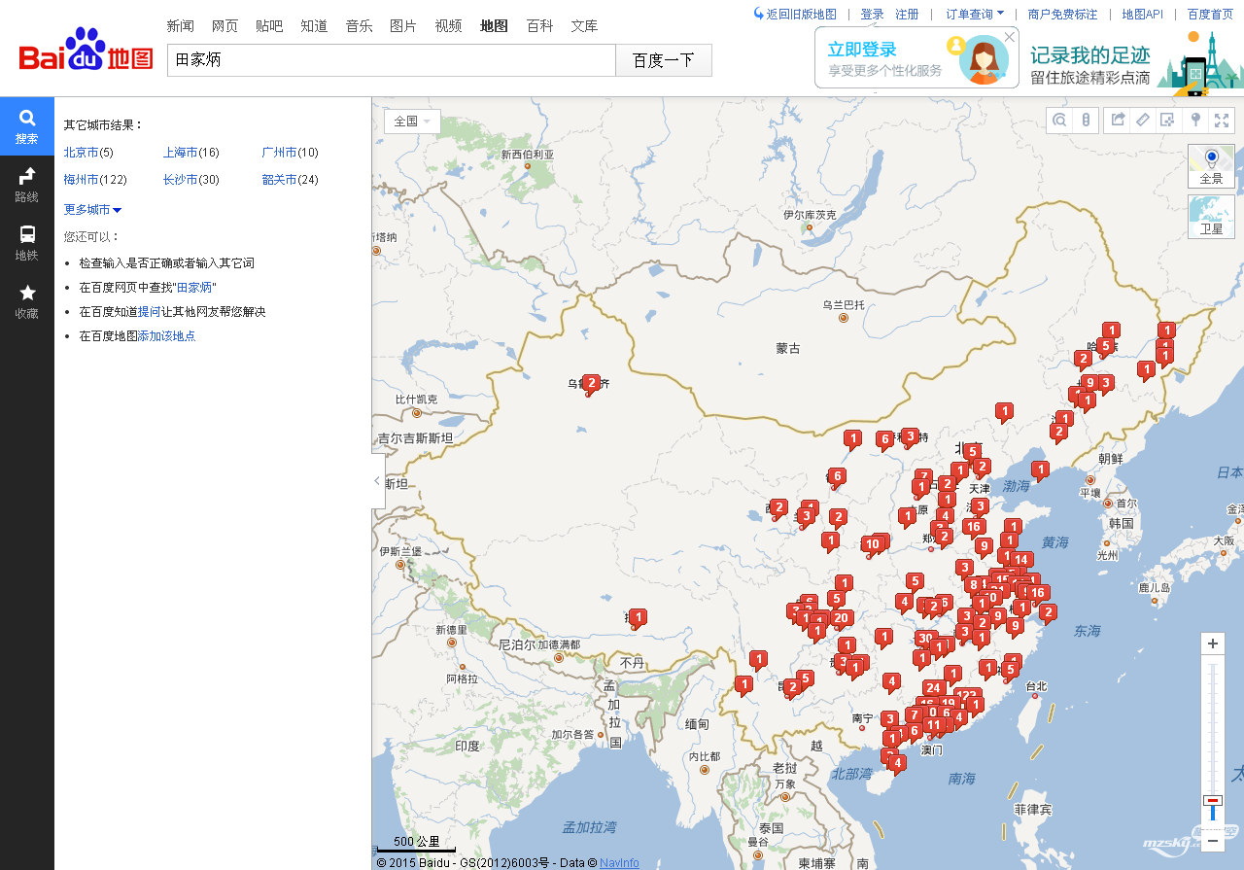Collapse the left results panel arrow

click(378, 481)
